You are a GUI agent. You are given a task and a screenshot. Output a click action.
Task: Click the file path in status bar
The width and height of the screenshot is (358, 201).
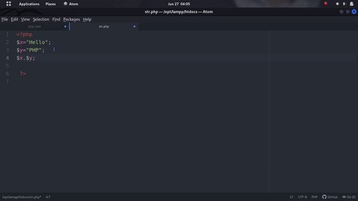pyautogui.click(x=22, y=197)
